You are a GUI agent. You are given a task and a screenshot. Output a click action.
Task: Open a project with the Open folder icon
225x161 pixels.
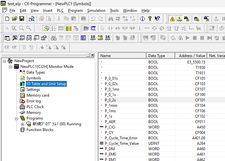[14, 18]
